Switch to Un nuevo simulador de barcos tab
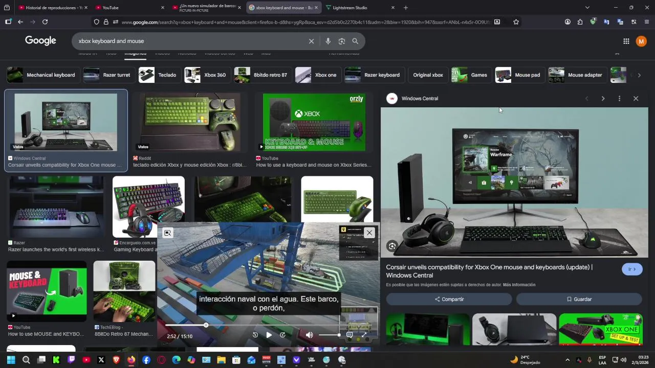The image size is (655, 368). [207, 8]
